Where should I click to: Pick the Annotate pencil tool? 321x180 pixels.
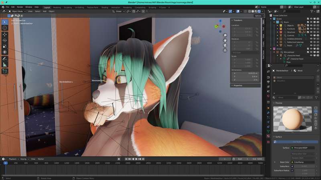(5, 58)
